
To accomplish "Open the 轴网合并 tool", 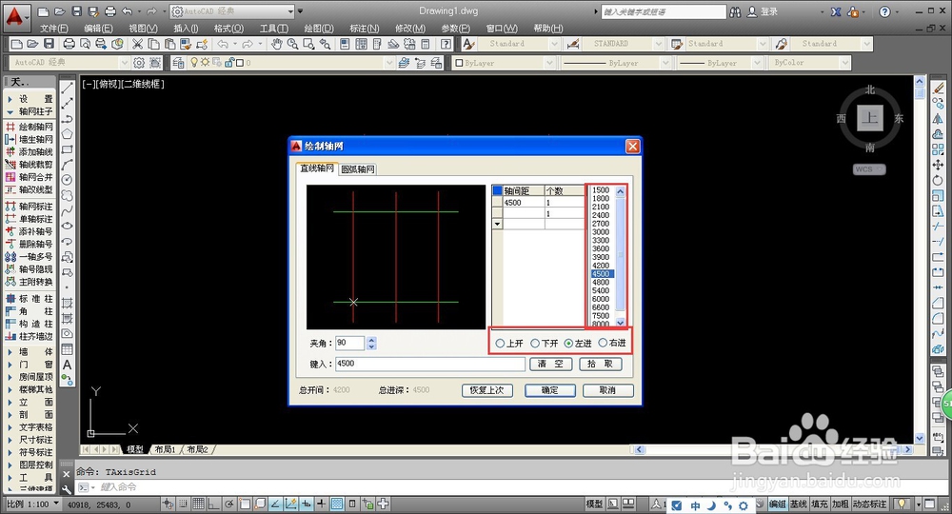I will [x=30, y=177].
